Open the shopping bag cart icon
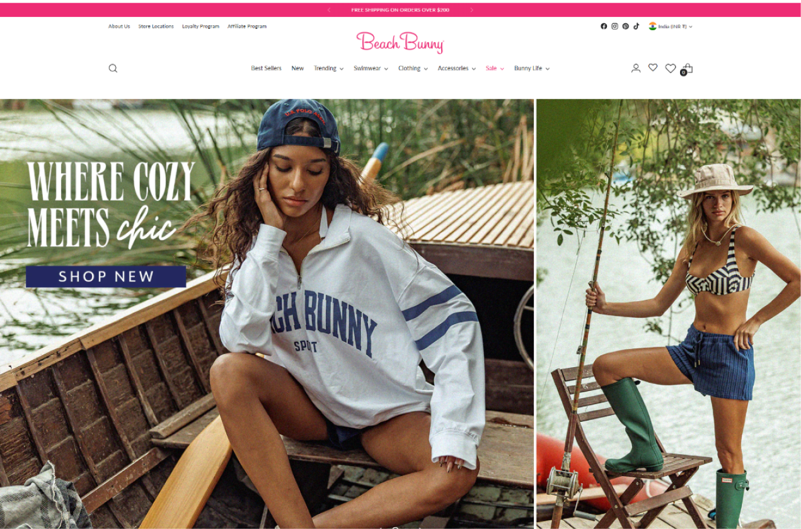Screen dimensions: 801x529 [687, 69]
